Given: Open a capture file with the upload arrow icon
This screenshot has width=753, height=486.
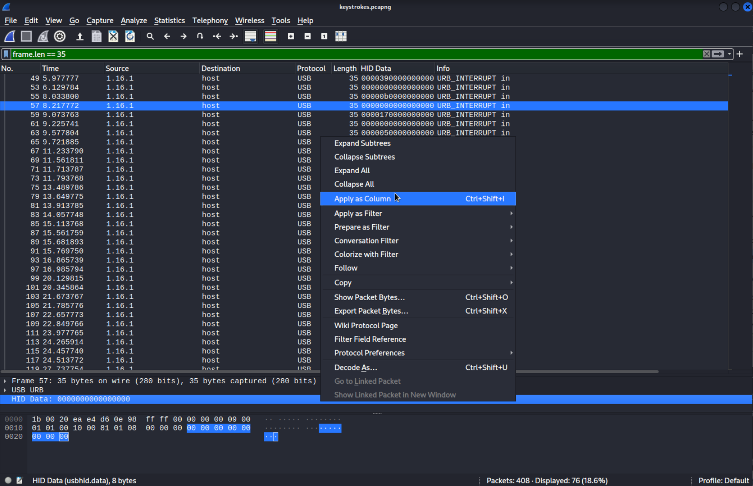Looking at the screenshot, I should [x=80, y=36].
